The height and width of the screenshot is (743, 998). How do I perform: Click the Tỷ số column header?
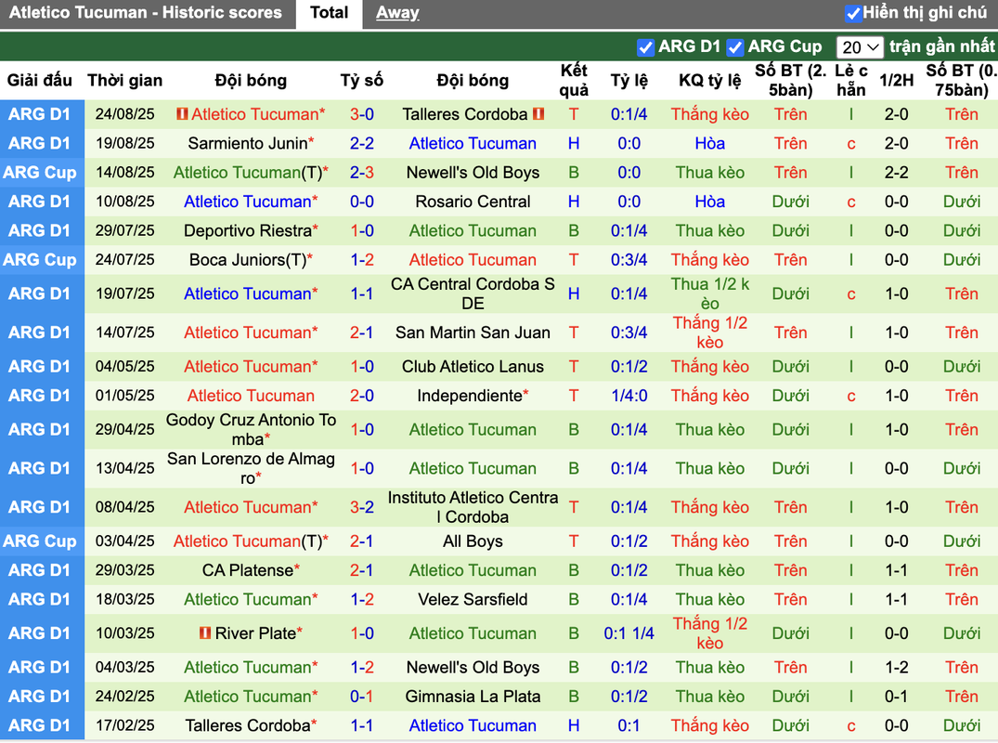(x=361, y=80)
